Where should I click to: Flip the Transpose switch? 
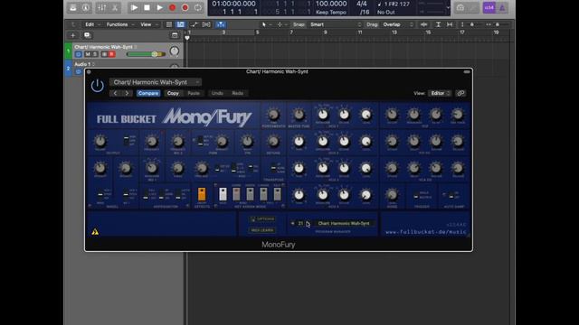coord(273,168)
